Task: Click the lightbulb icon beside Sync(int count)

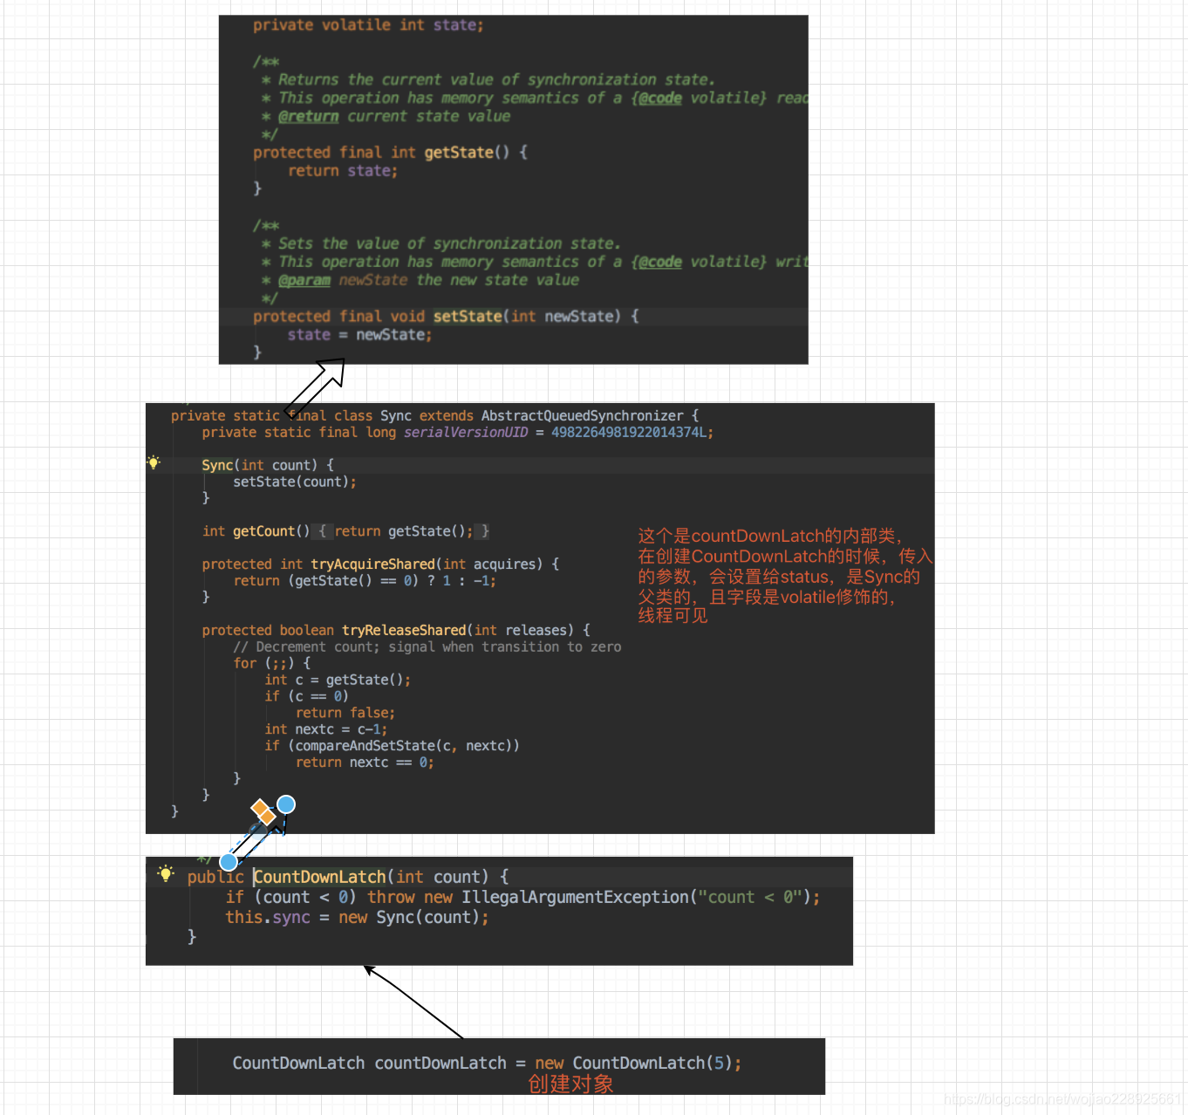Action: click(154, 463)
